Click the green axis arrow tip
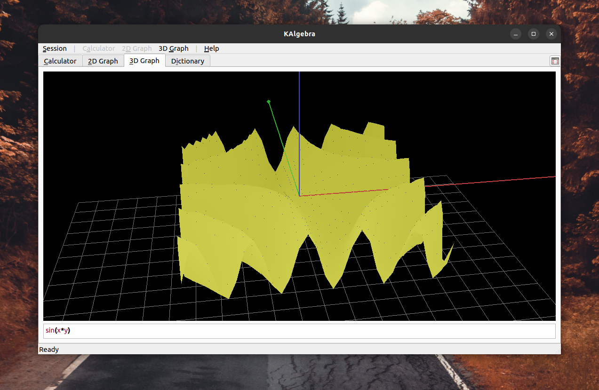This screenshot has width=599, height=390. [269, 102]
